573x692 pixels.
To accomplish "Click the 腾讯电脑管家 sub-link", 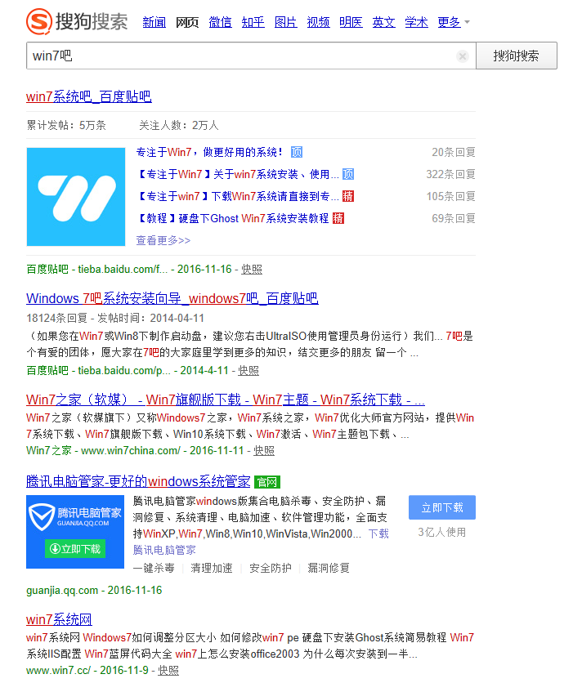I will point(164,550).
